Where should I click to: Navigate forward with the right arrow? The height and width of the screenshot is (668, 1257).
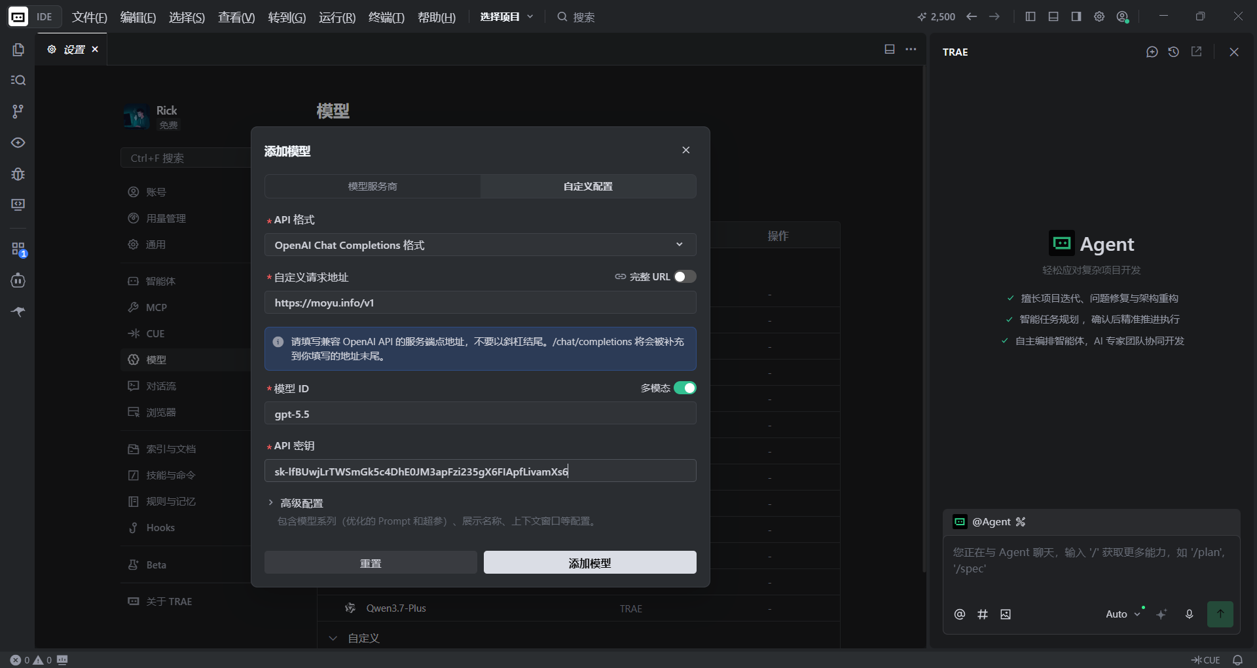tap(994, 16)
